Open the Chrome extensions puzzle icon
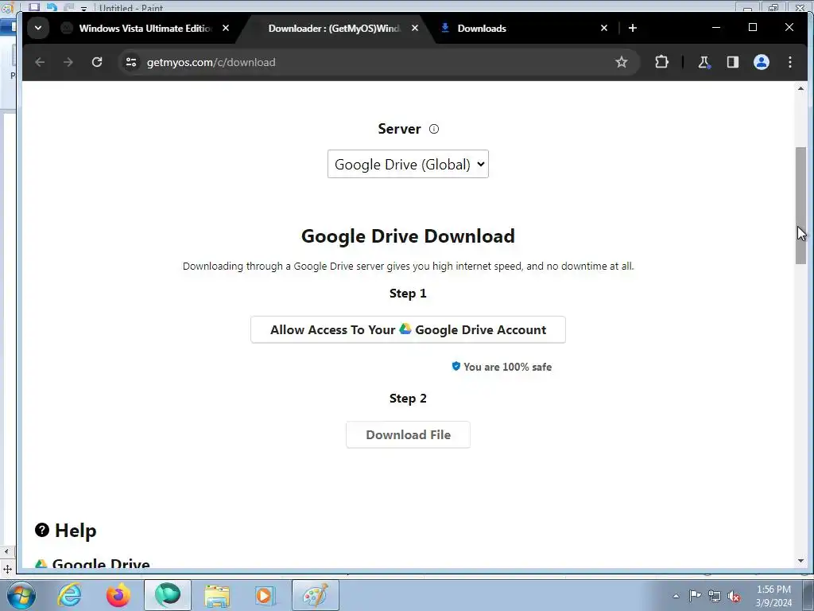Viewport: 814px width, 611px height. coord(661,62)
